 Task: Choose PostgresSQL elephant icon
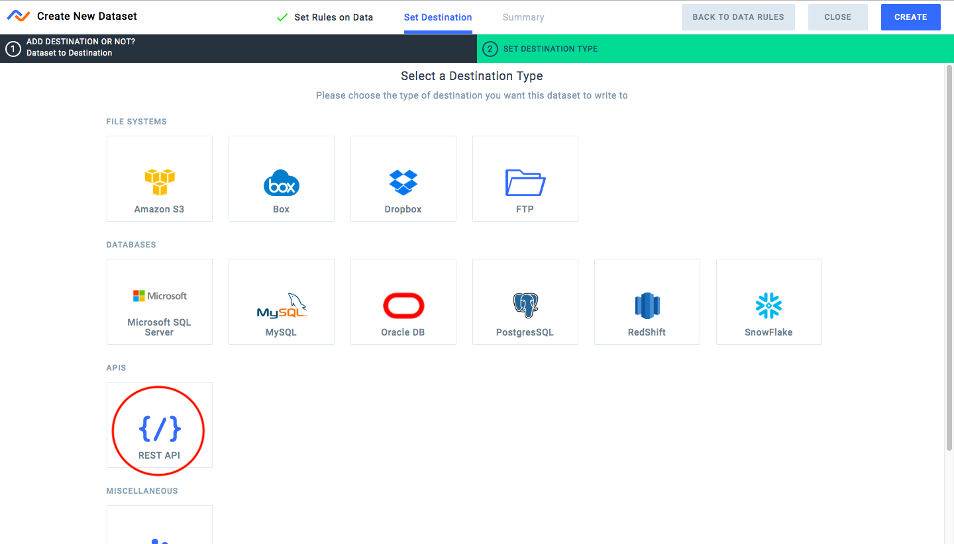click(x=525, y=306)
